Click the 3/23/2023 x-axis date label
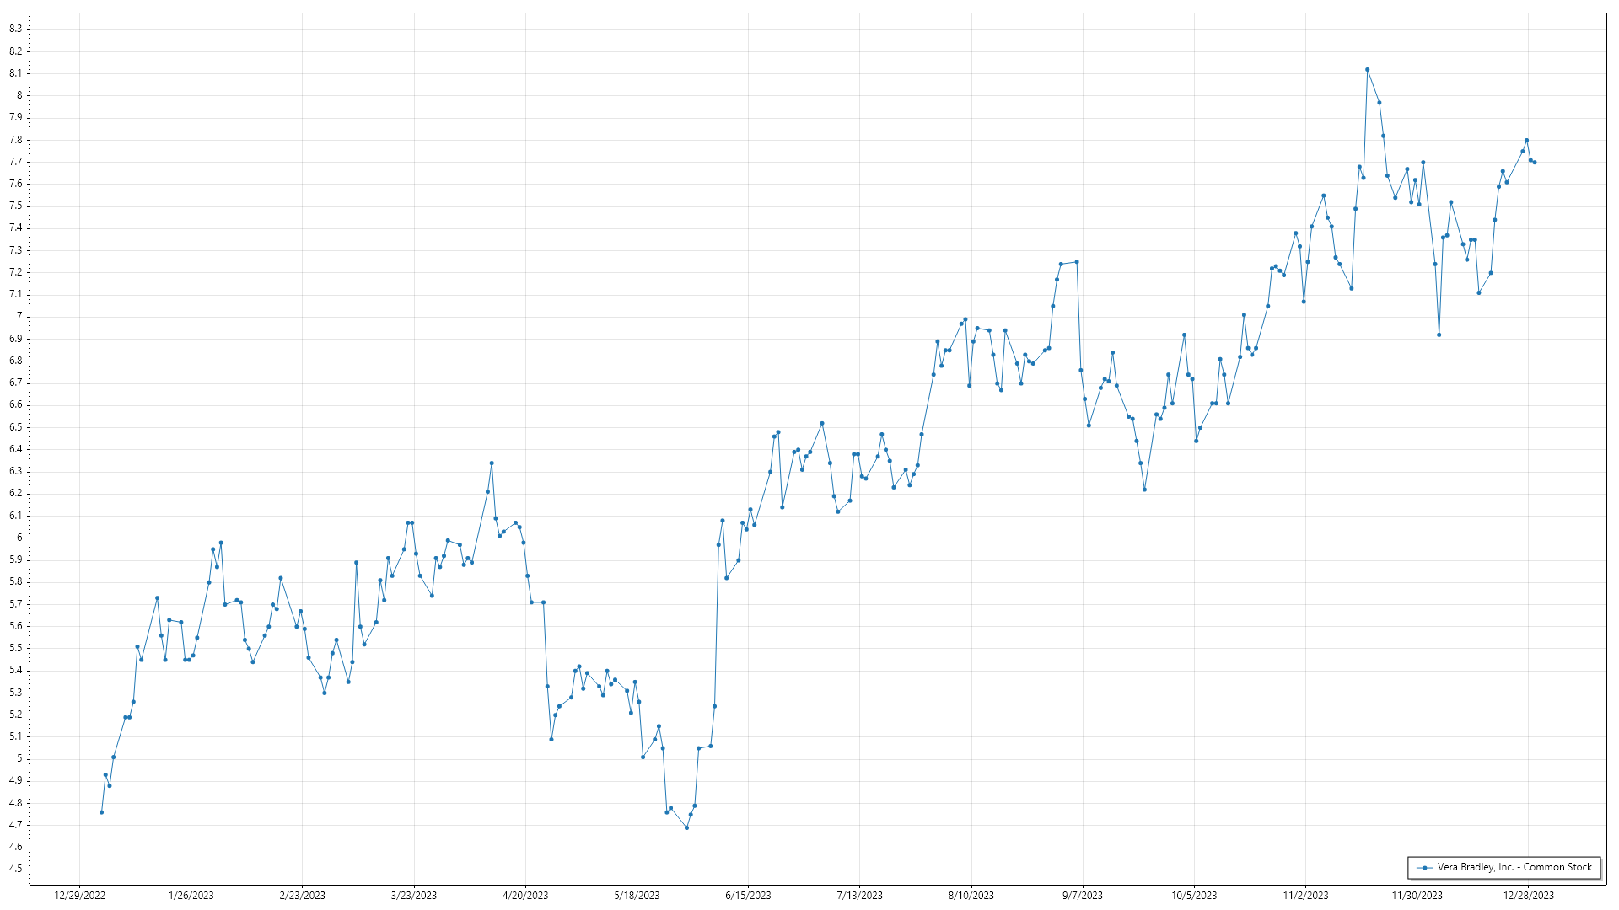This screenshot has height=910, width=1619. [414, 896]
